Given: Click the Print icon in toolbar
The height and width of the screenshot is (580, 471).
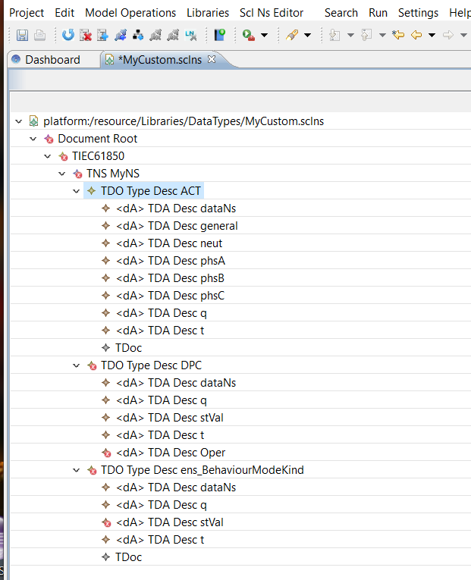Looking at the screenshot, I should 39,35.
